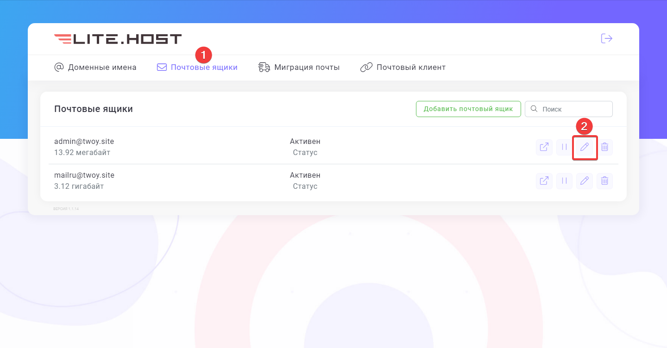Delete the admin@twoy.site mailbox
This screenshot has width=667, height=348.
tap(604, 147)
